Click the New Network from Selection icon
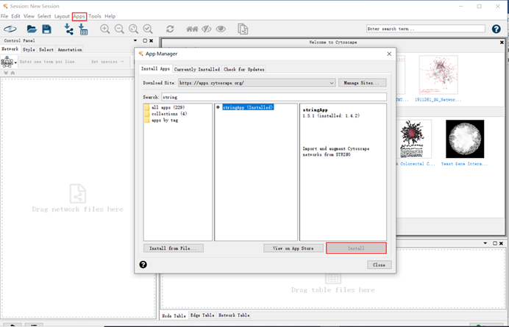 (x=243, y=29)
